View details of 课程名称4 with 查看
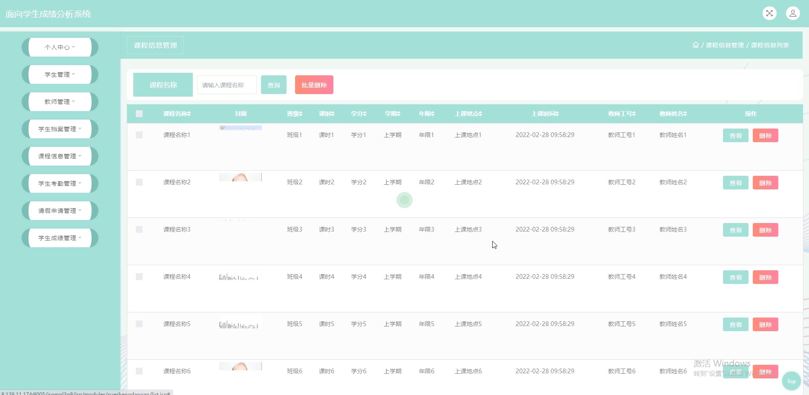The height and width of the screenshot is (395, 809). click(x=736, y=277)
